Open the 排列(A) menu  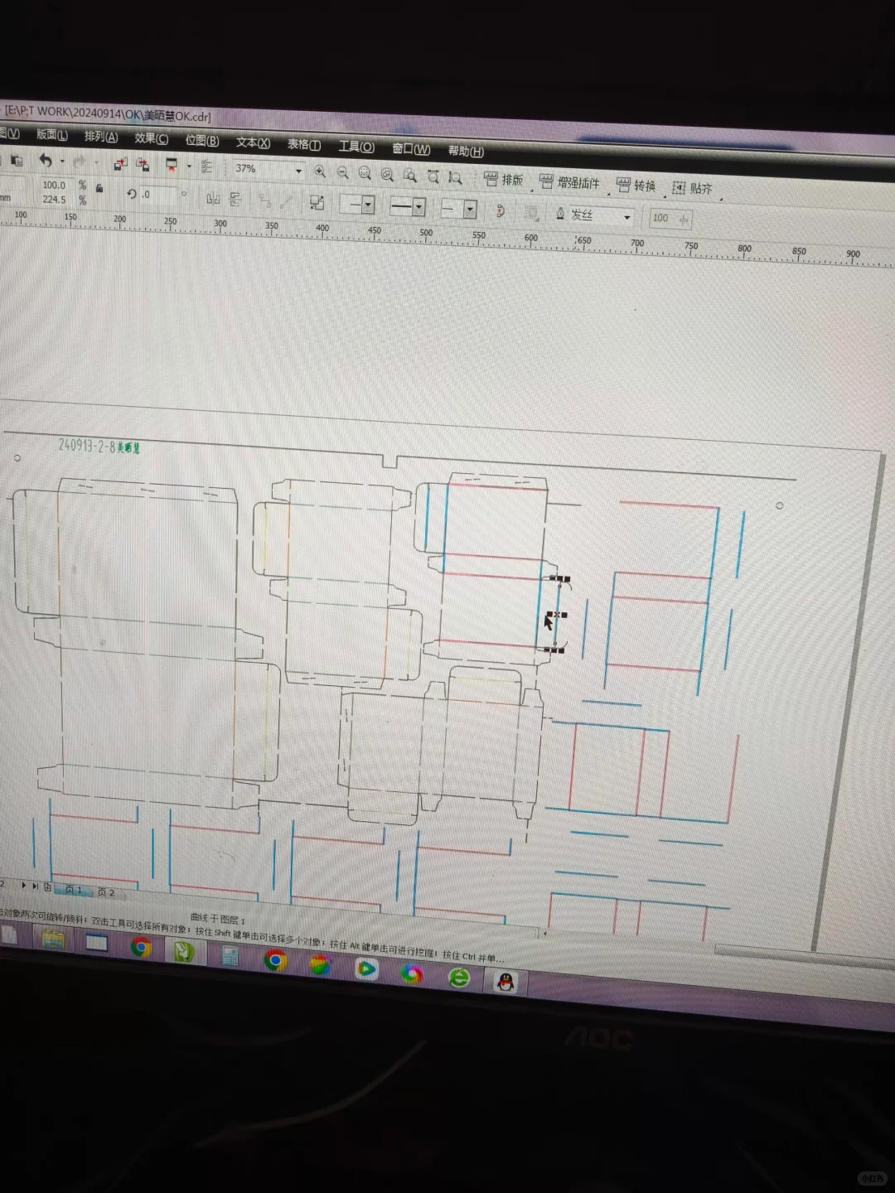click(101, 137)
